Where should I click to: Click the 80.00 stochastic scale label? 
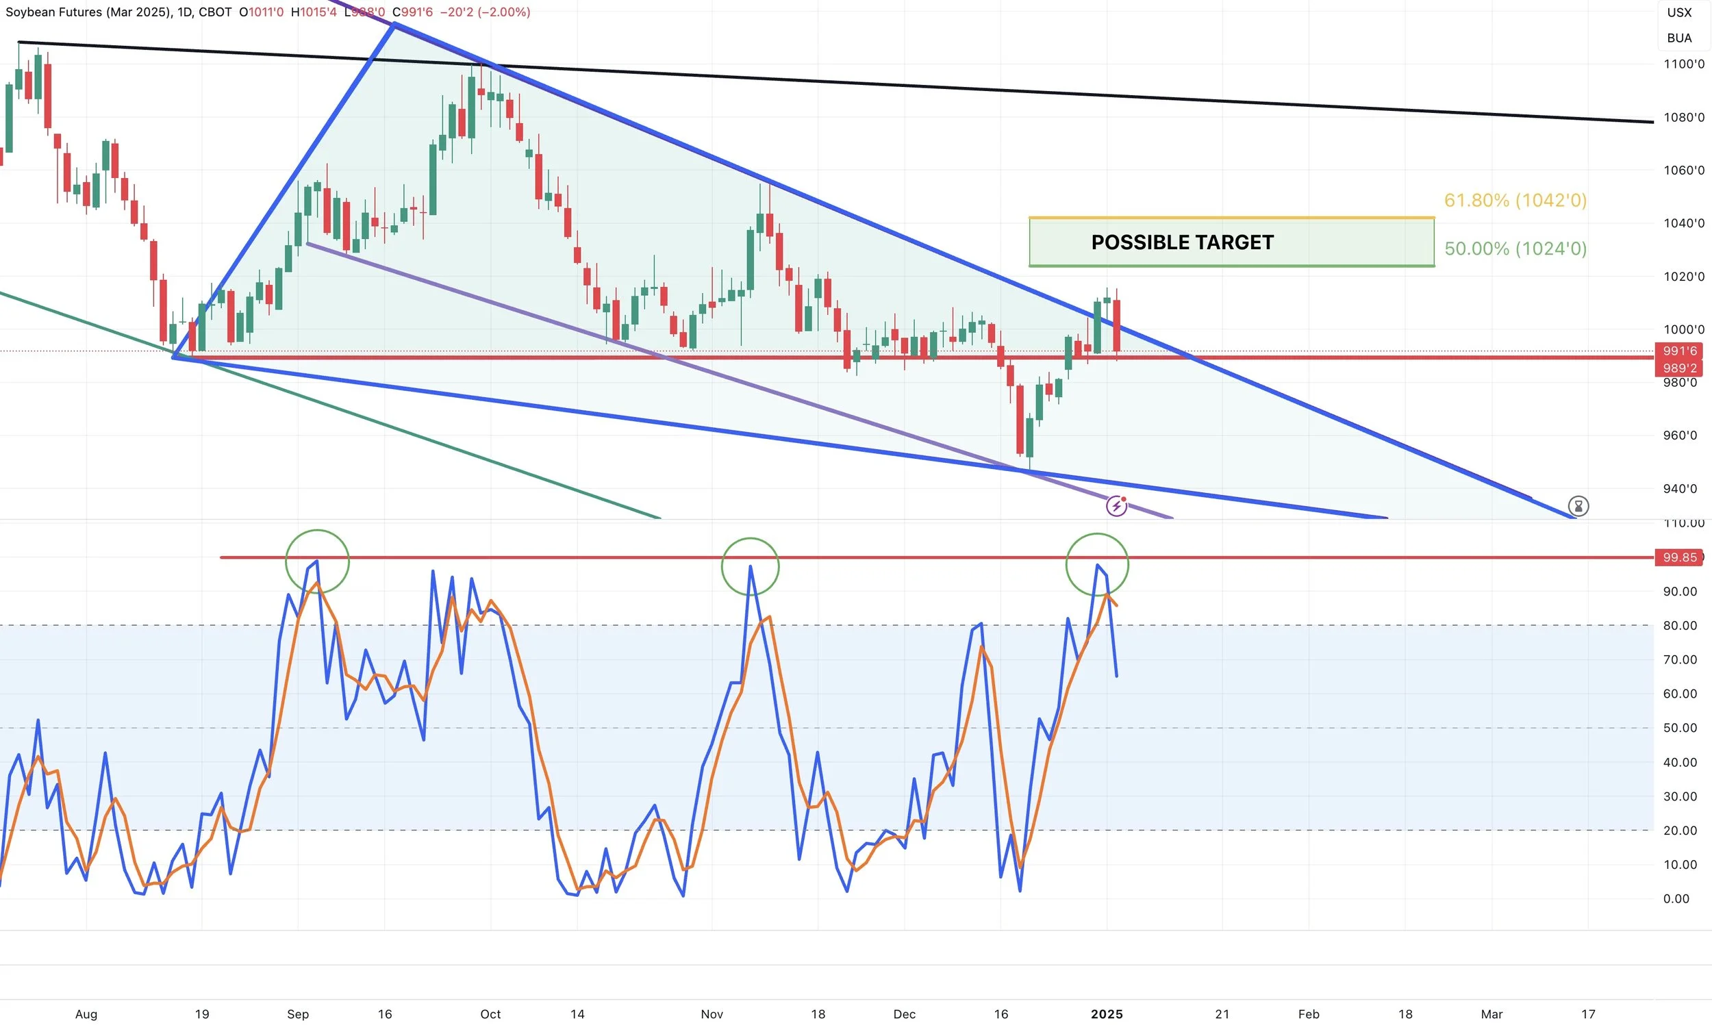pos(1679,626)
